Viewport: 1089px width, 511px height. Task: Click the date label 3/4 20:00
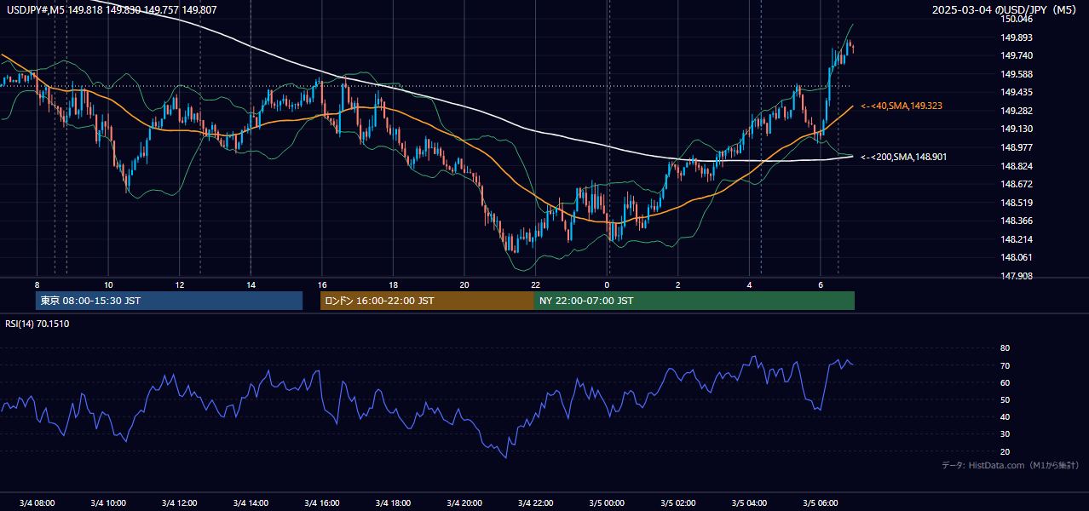coord(464,502)
